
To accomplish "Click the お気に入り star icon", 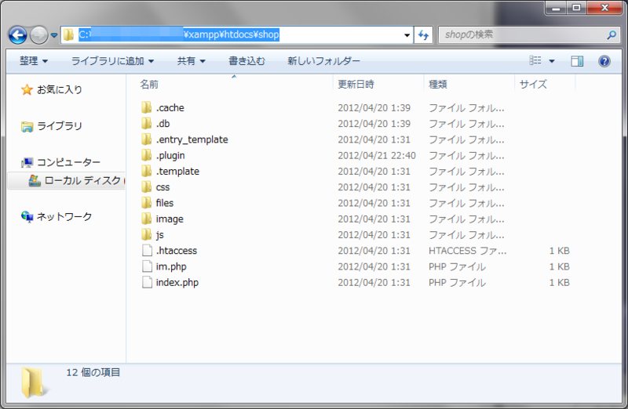I will 27,89.
